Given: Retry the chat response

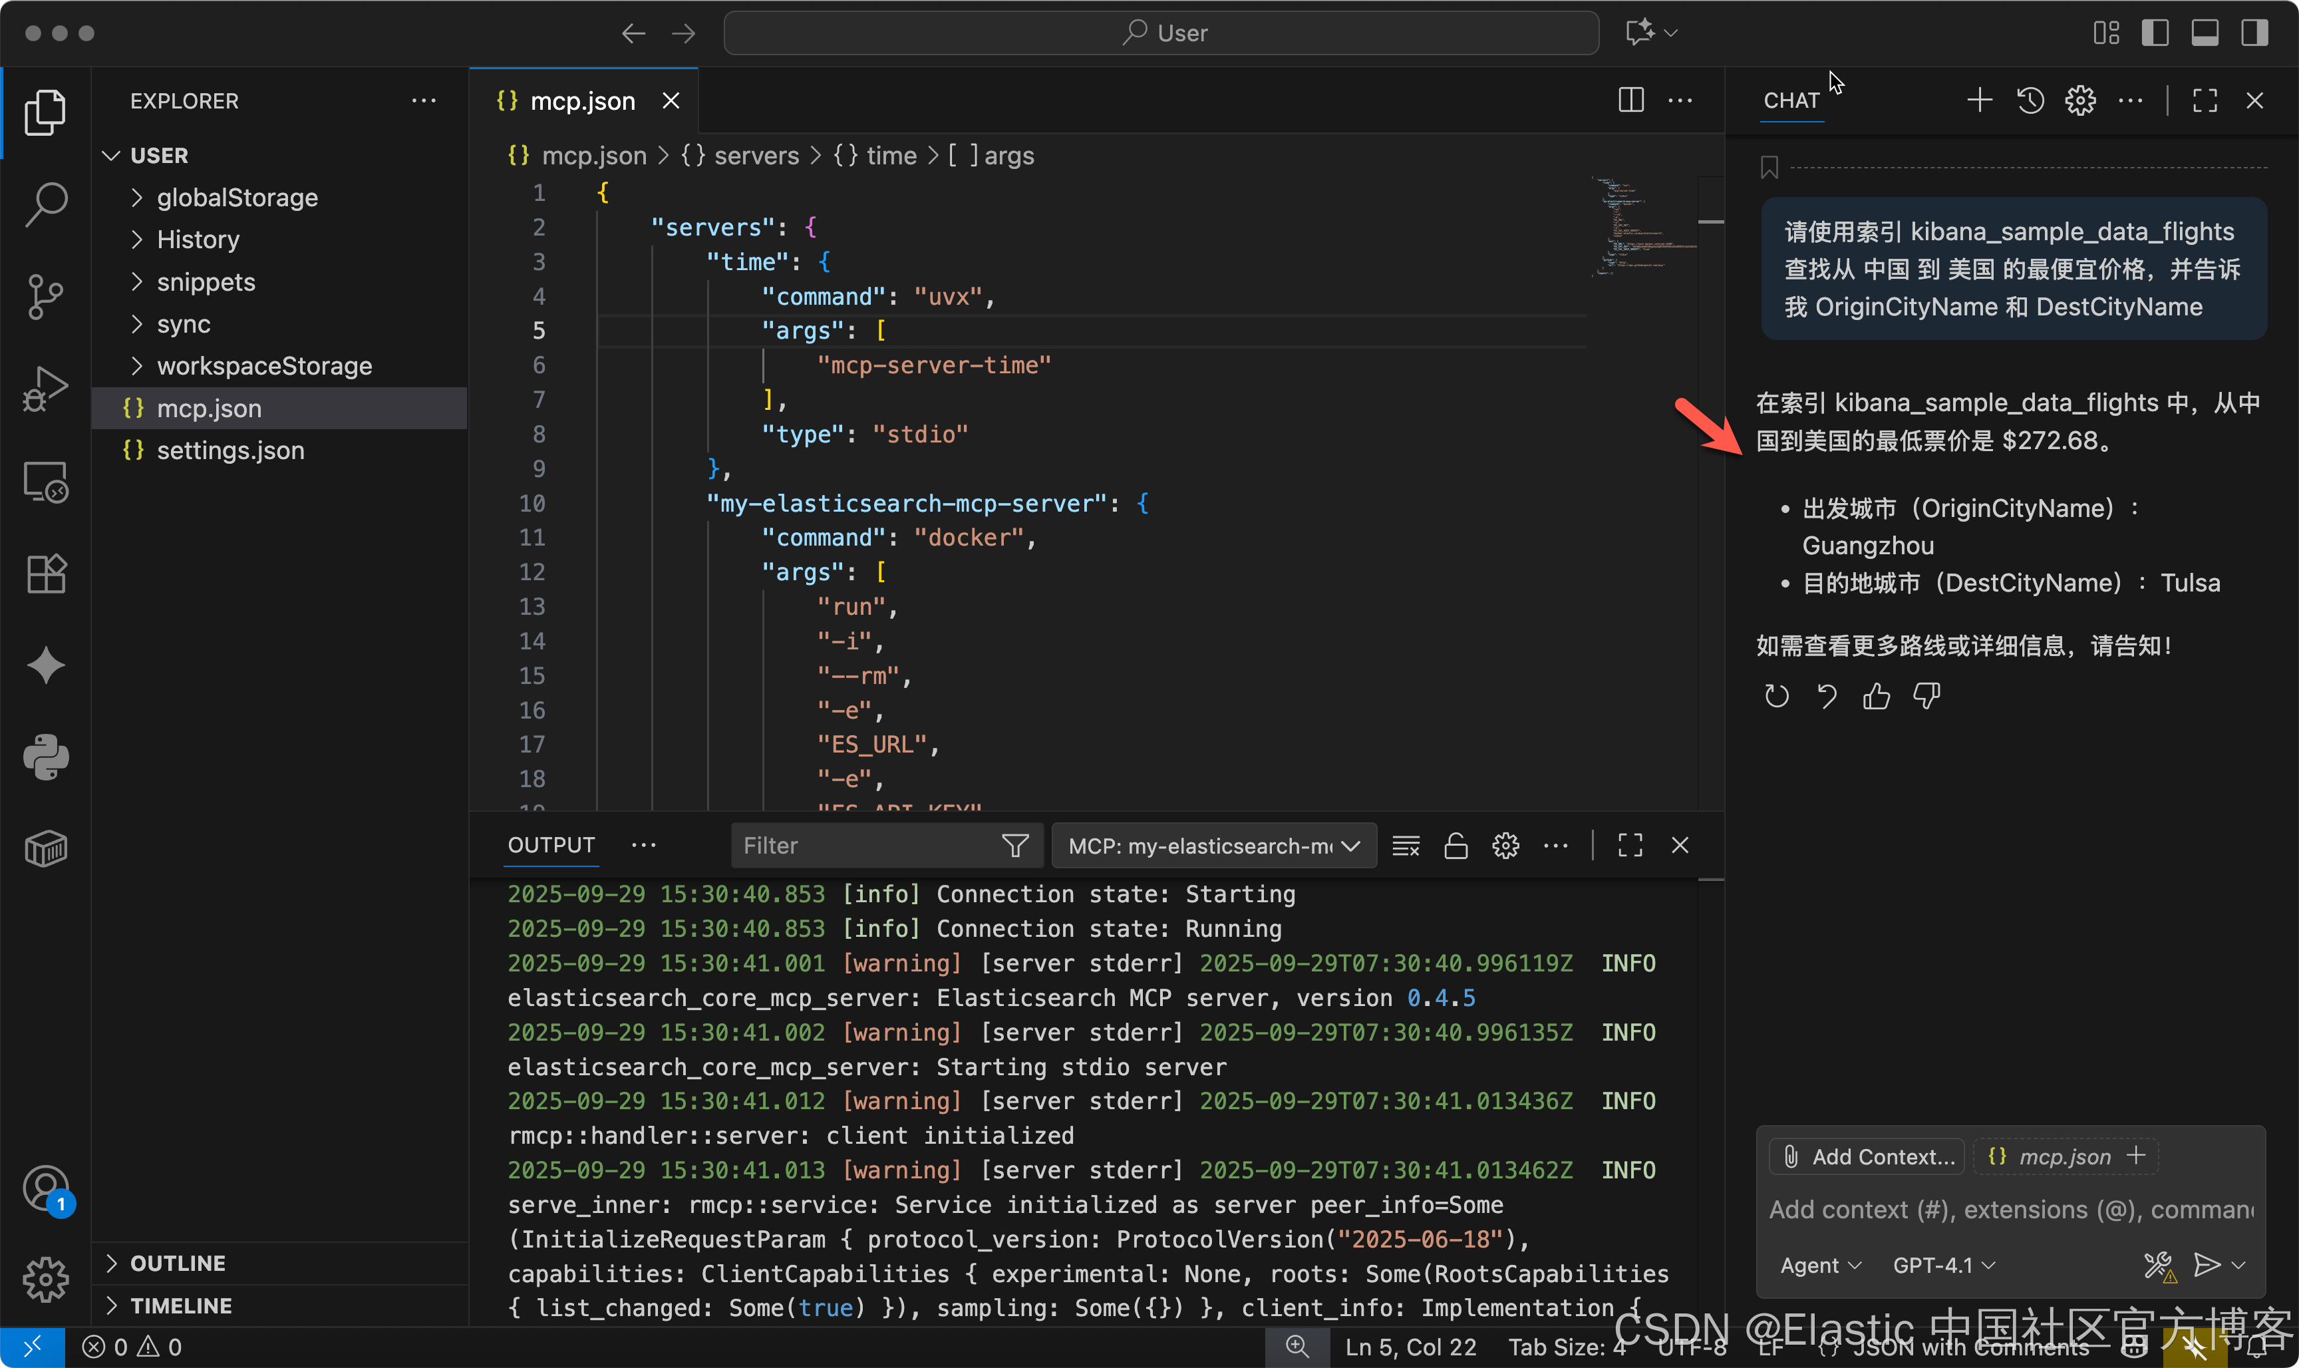Looking at the screenshot, I should (x=1777, y=696).
